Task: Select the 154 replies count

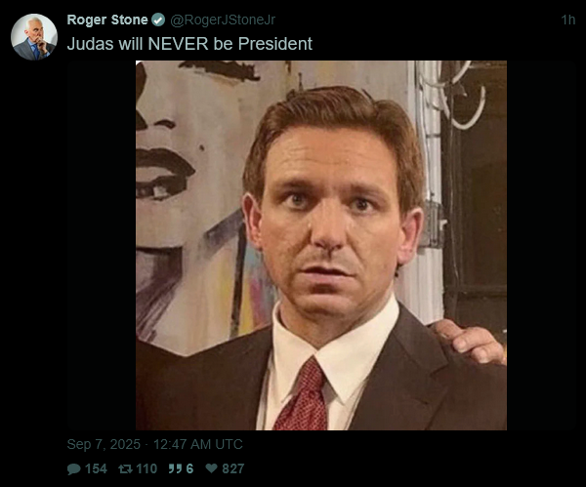Action: click(96, 468)
